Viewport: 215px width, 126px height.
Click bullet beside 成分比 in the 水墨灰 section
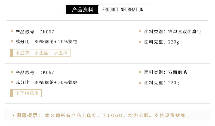(x=12, y=41)
